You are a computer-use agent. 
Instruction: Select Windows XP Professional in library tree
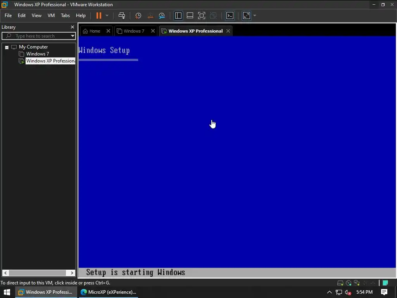pyautogui.click(x=50, y=61)
